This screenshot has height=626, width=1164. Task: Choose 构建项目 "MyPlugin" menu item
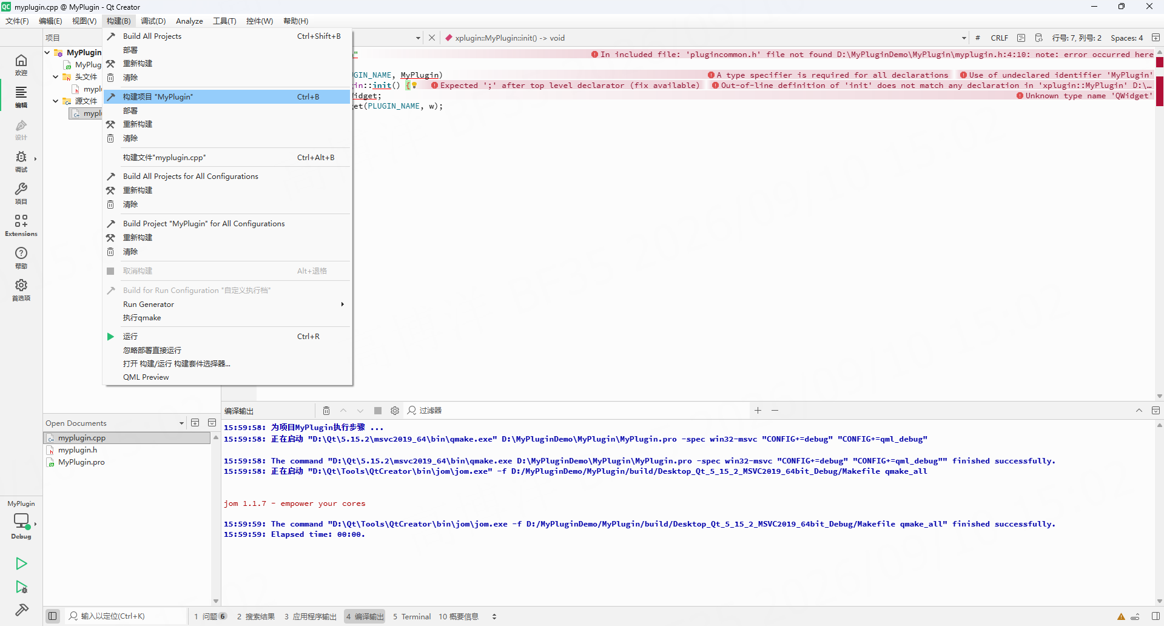tap(227, 97)
